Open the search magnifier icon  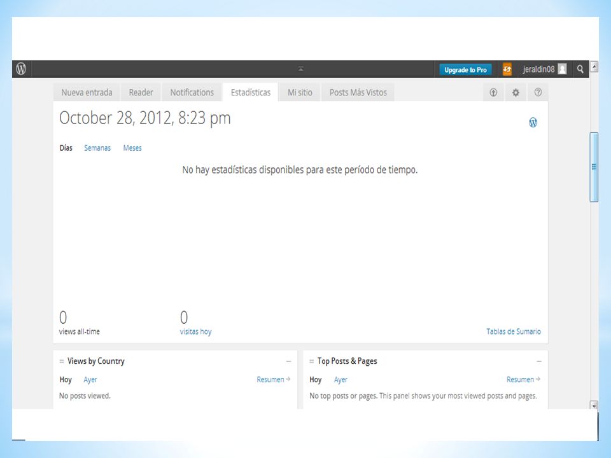[x=580, y=69]
